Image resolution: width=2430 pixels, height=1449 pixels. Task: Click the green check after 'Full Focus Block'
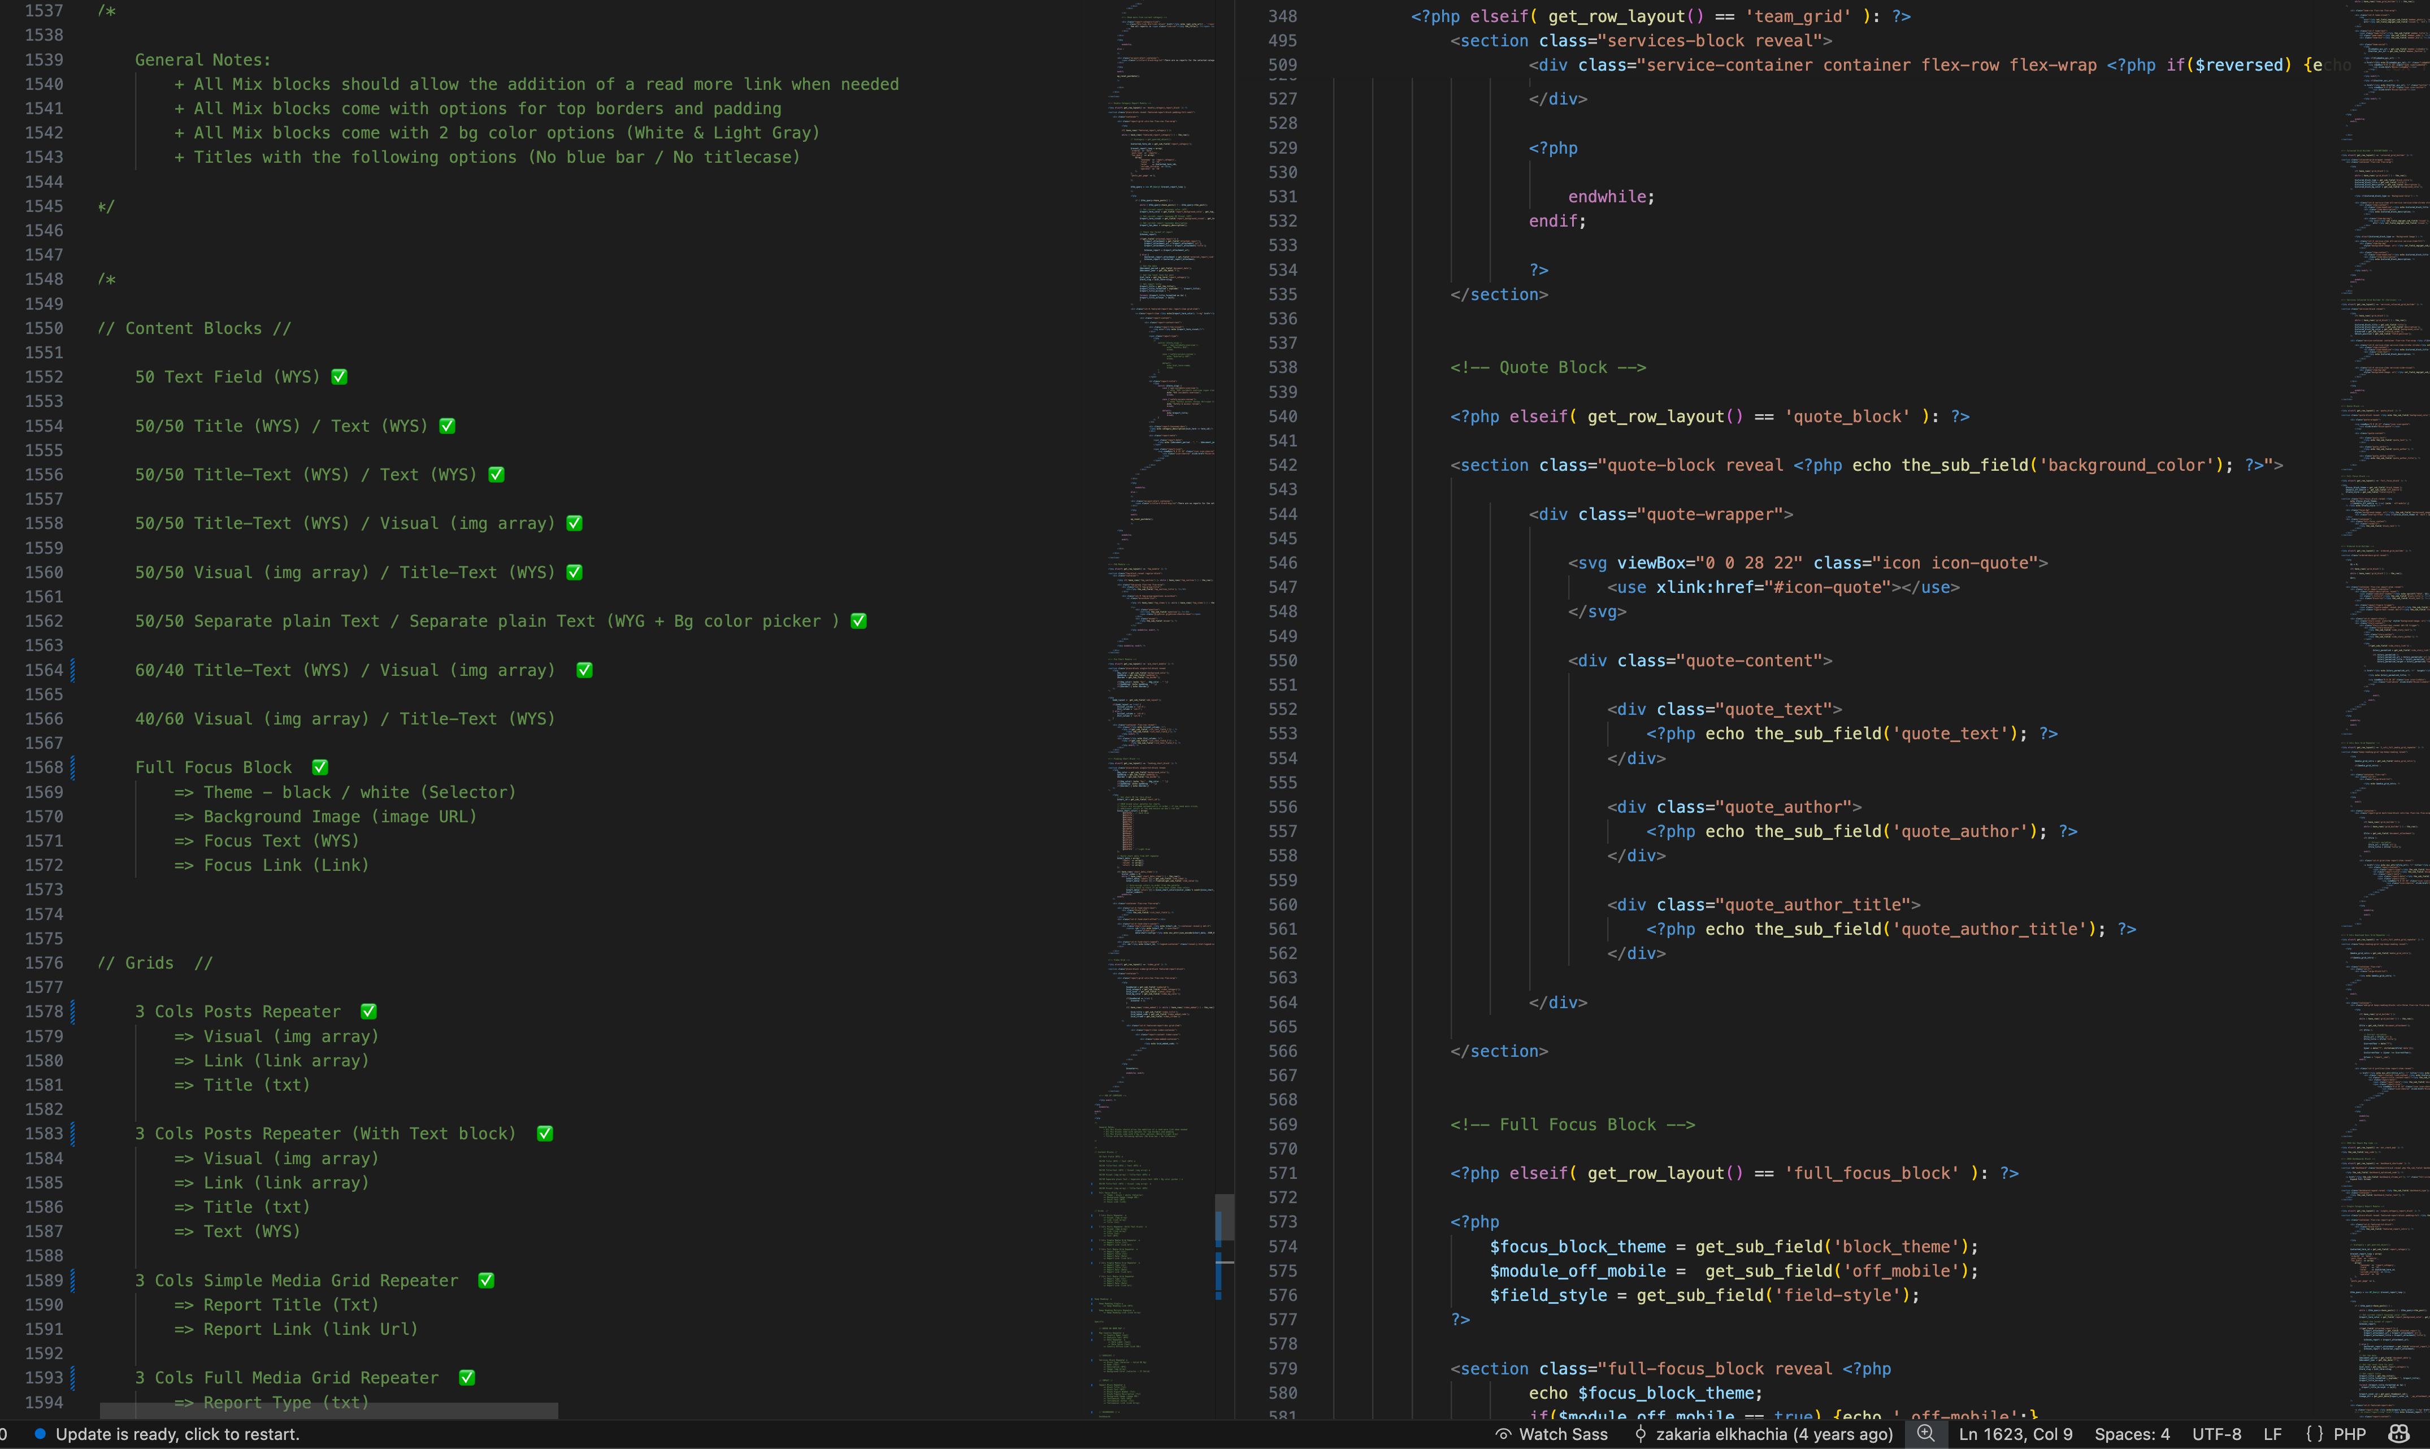tap(320, 767)
